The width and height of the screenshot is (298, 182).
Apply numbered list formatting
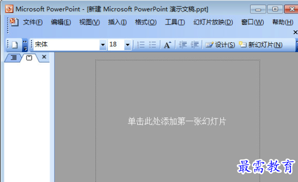click(141, 45)
